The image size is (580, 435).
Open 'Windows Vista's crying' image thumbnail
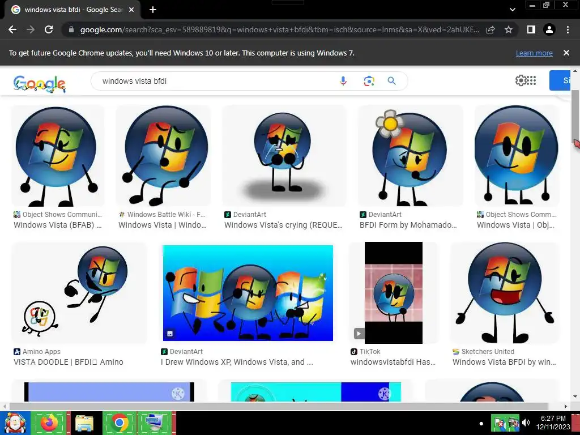coord(284,156)
